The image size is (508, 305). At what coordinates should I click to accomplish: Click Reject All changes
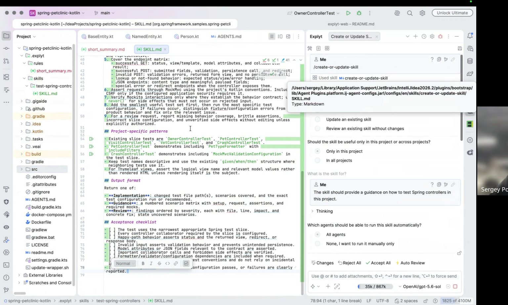tap(349, 263)
